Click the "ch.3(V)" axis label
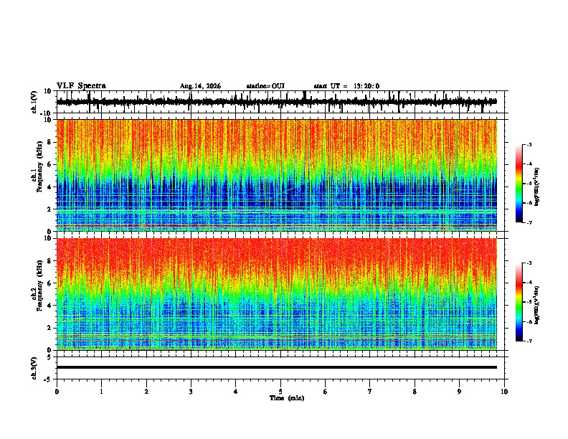Screen dimensions: 568x439 [34, 368]
